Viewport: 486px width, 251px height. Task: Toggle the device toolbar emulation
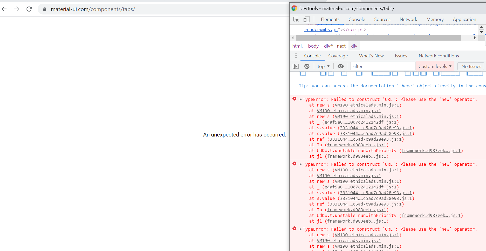point(306,19)
